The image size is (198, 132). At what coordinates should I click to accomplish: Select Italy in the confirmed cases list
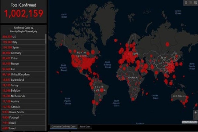[x=18, y=42]
